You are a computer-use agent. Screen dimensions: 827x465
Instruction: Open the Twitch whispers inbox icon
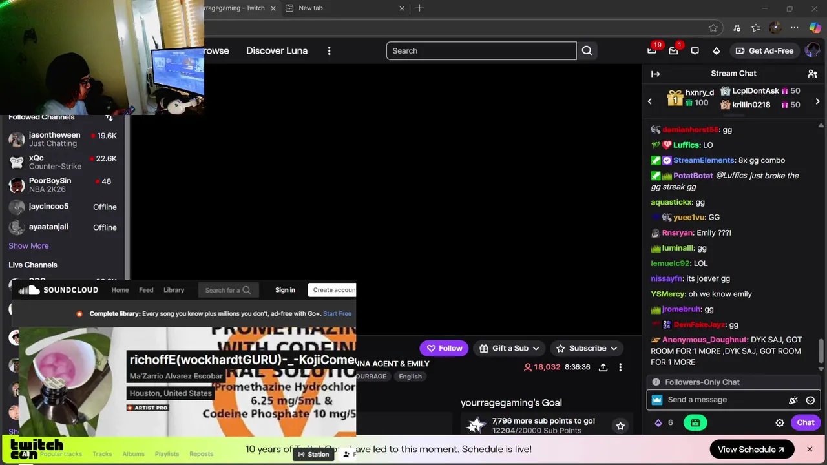point(673,51)
